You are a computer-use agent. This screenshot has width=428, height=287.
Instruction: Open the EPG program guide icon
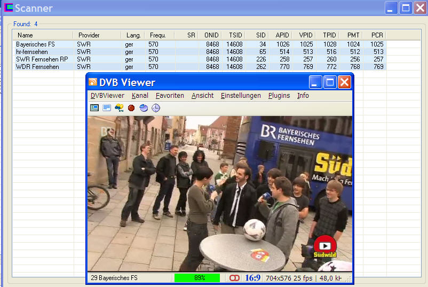(x=119, y=108)
